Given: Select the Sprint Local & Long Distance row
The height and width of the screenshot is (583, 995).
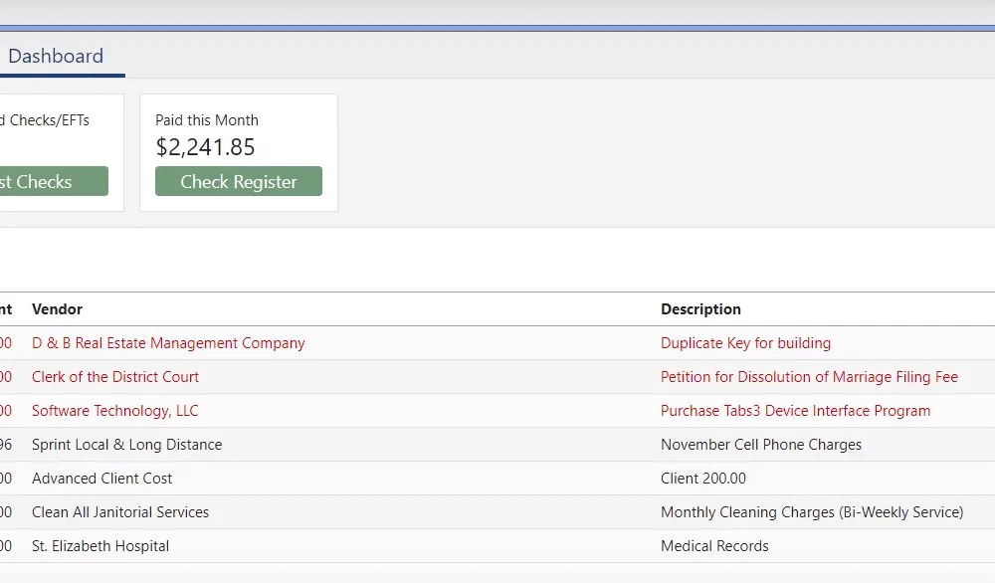Looking at the screenshot, I should click(x=497, y=445).
